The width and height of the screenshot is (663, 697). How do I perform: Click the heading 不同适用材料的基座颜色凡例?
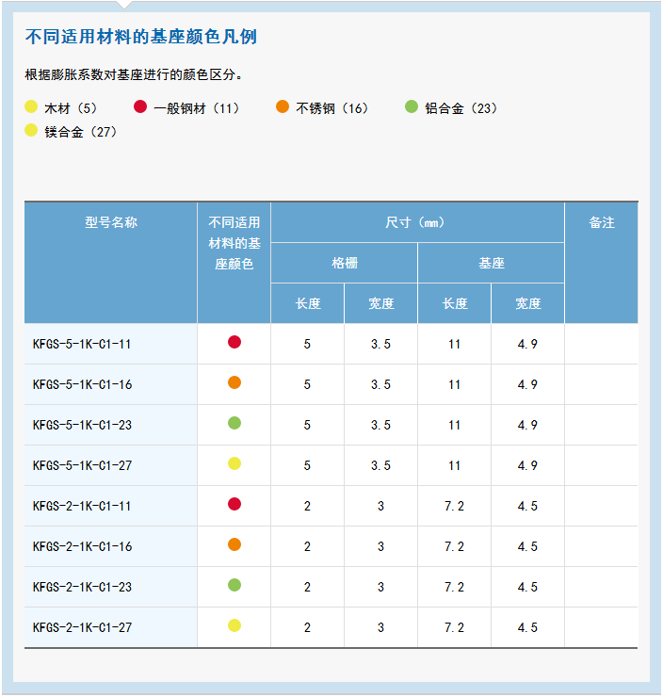[141, 37]
